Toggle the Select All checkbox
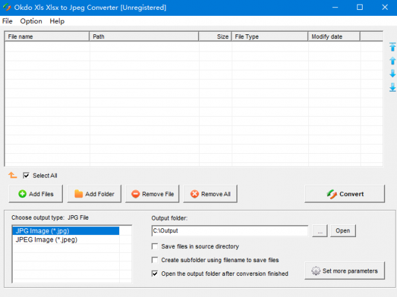The height and width of the screenshot is (297, 397). [x=26, y=176]
